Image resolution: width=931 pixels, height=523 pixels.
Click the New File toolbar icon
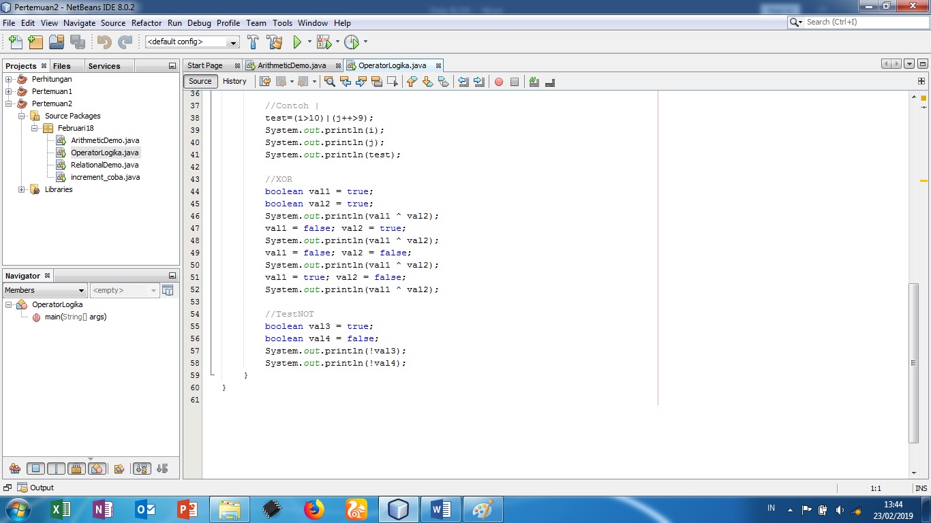tap(15, 42)
